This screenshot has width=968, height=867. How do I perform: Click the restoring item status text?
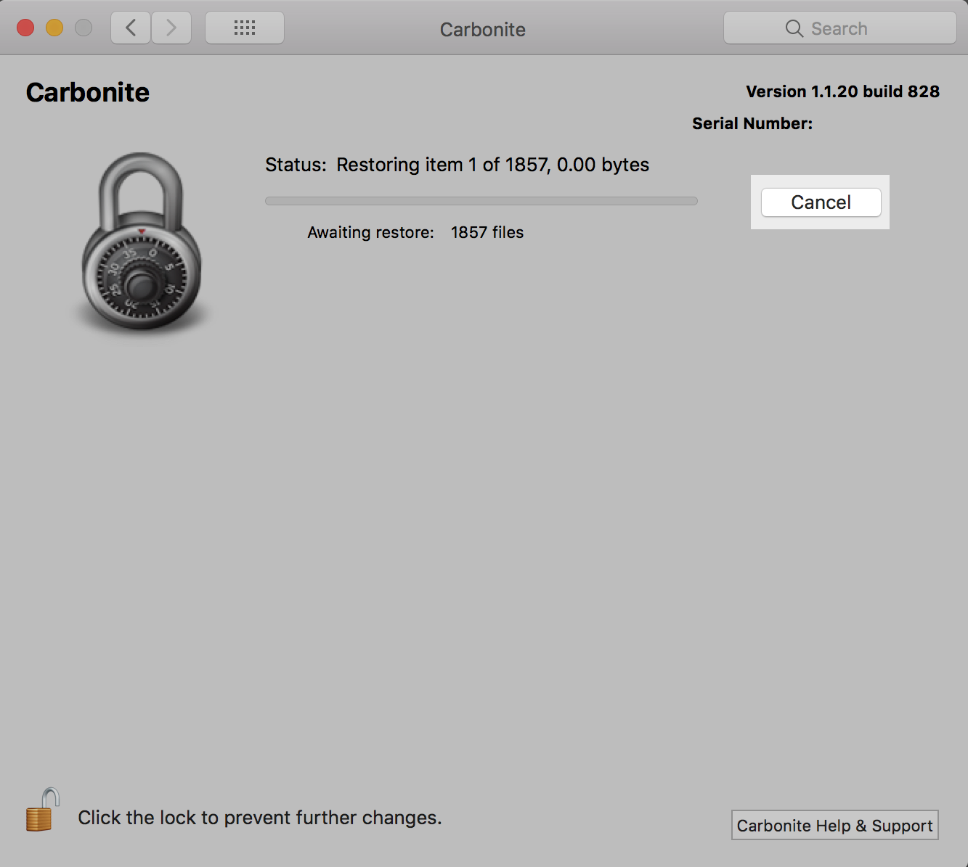(x=457, y=165)
